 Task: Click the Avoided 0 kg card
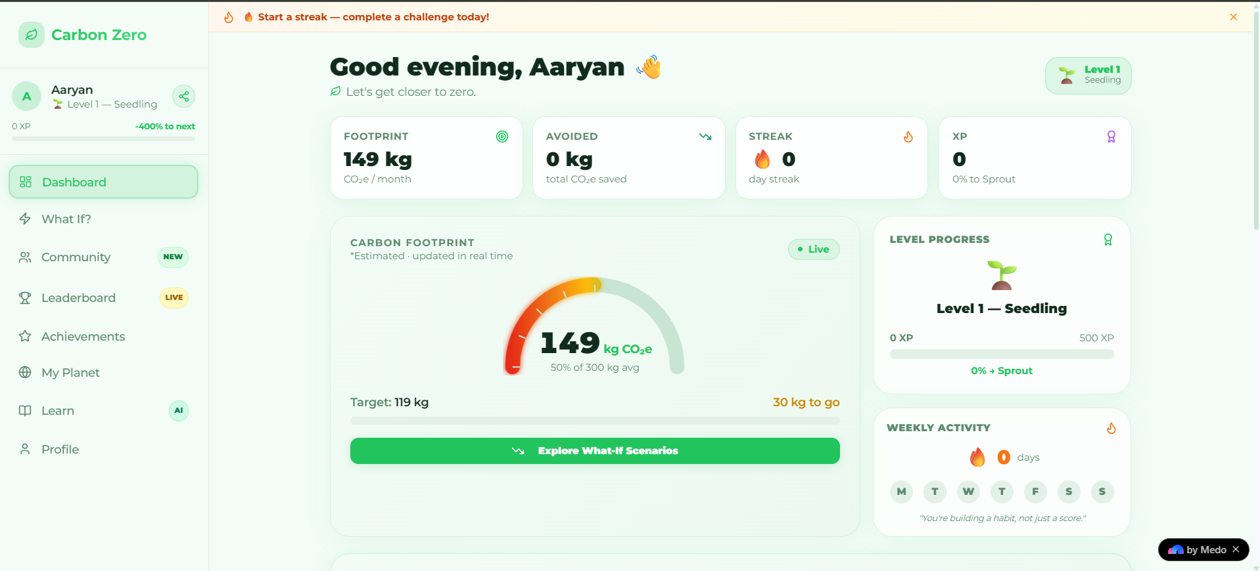click(629, 158)
